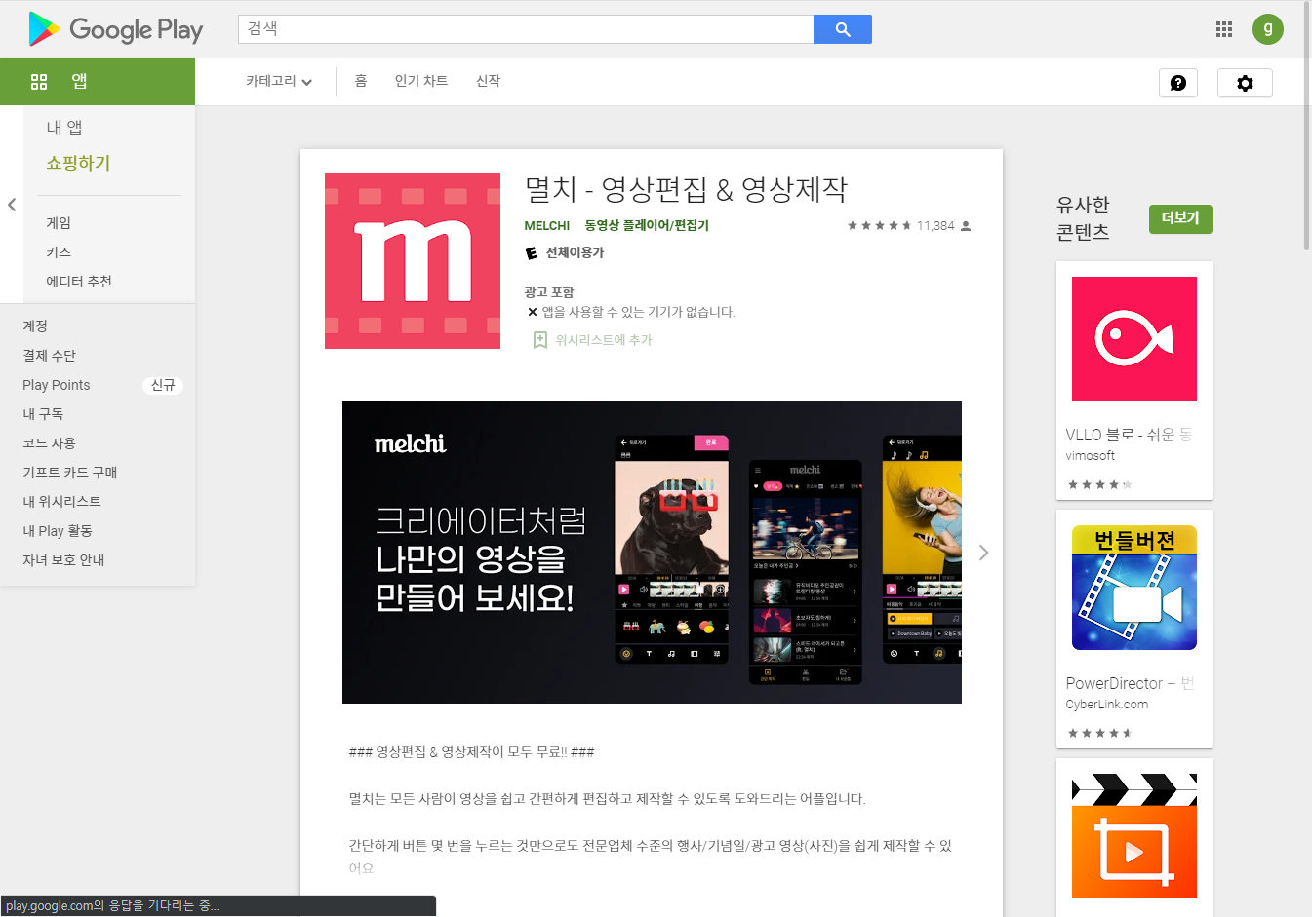Click VLLO card star rating
This screenshot has height=917, width=1312.
(x=1100, y=484)
